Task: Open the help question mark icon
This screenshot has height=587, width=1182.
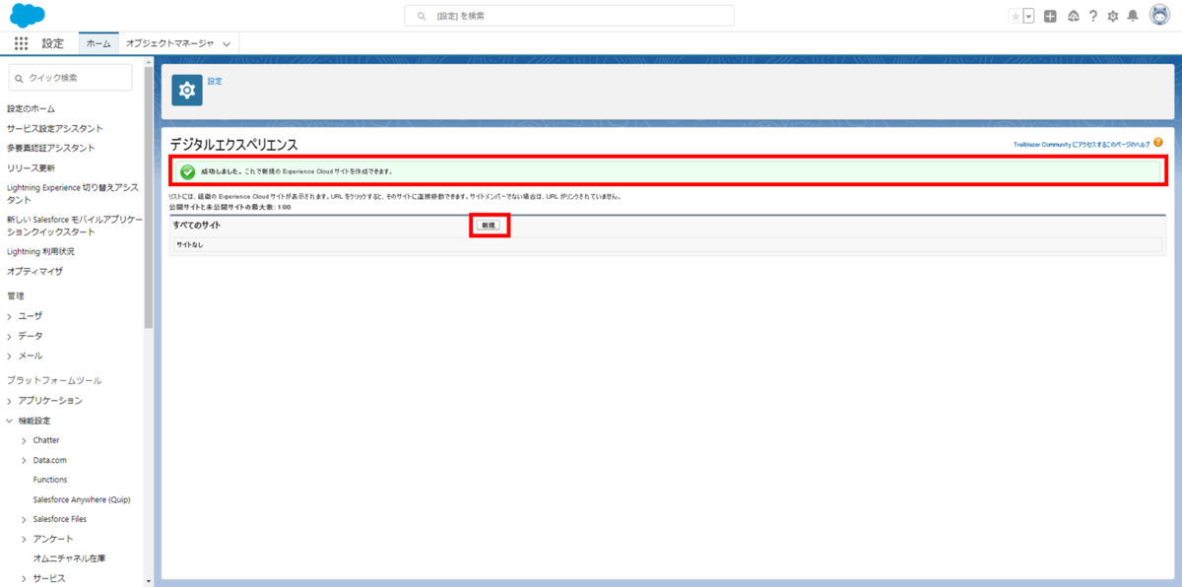Action: coord(1093,16)
